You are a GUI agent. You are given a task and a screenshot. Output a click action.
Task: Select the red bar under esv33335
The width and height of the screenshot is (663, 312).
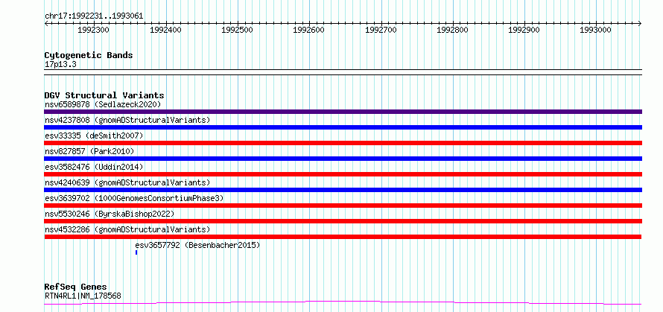[343, 143]
